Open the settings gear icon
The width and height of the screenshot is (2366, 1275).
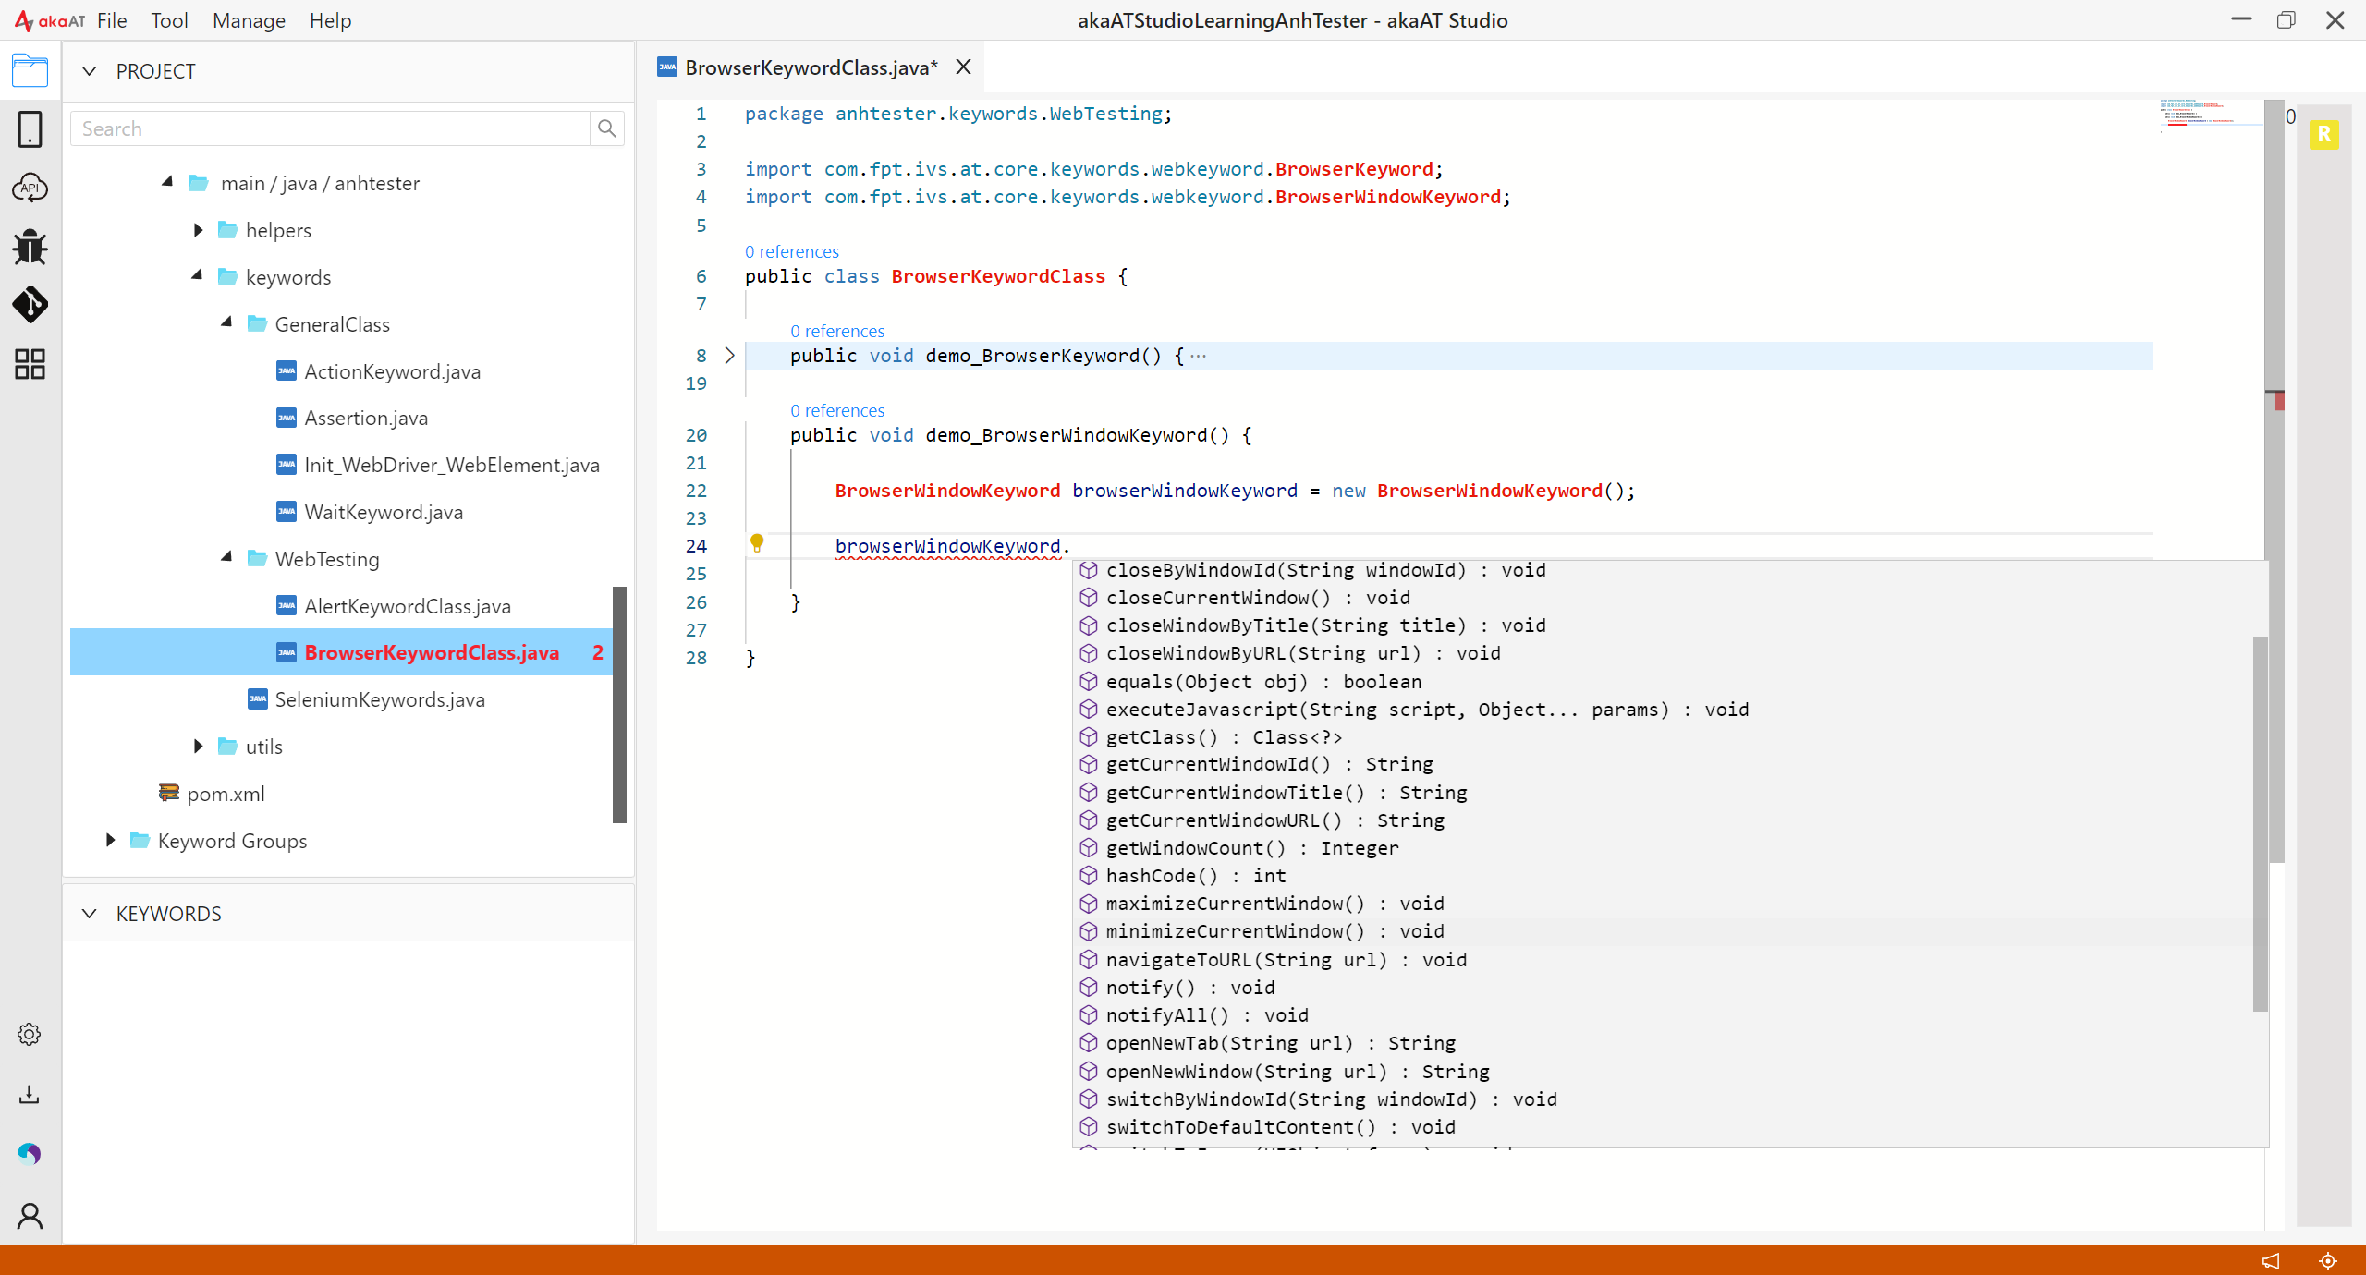click(30, 1034)
